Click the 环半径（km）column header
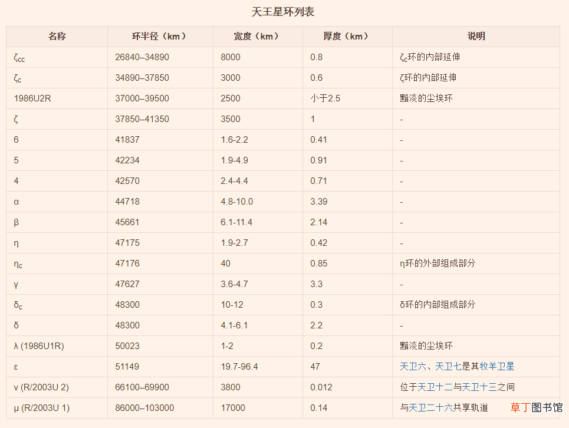 click(160, 37)
